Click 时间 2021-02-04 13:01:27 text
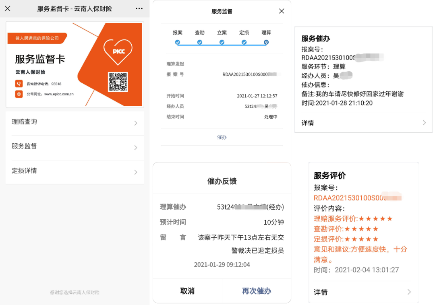This screenshot has height=305, width=435. (x=356, y=270)
